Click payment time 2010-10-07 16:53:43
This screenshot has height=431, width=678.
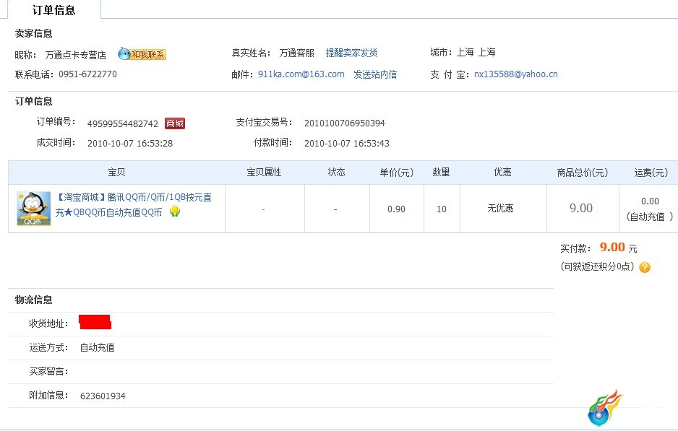point(347,144)
